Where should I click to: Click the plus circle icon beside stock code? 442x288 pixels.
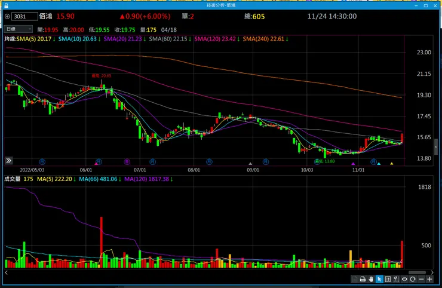(7, 16)
